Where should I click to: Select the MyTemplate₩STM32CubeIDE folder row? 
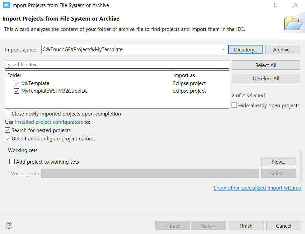[117, 91]
